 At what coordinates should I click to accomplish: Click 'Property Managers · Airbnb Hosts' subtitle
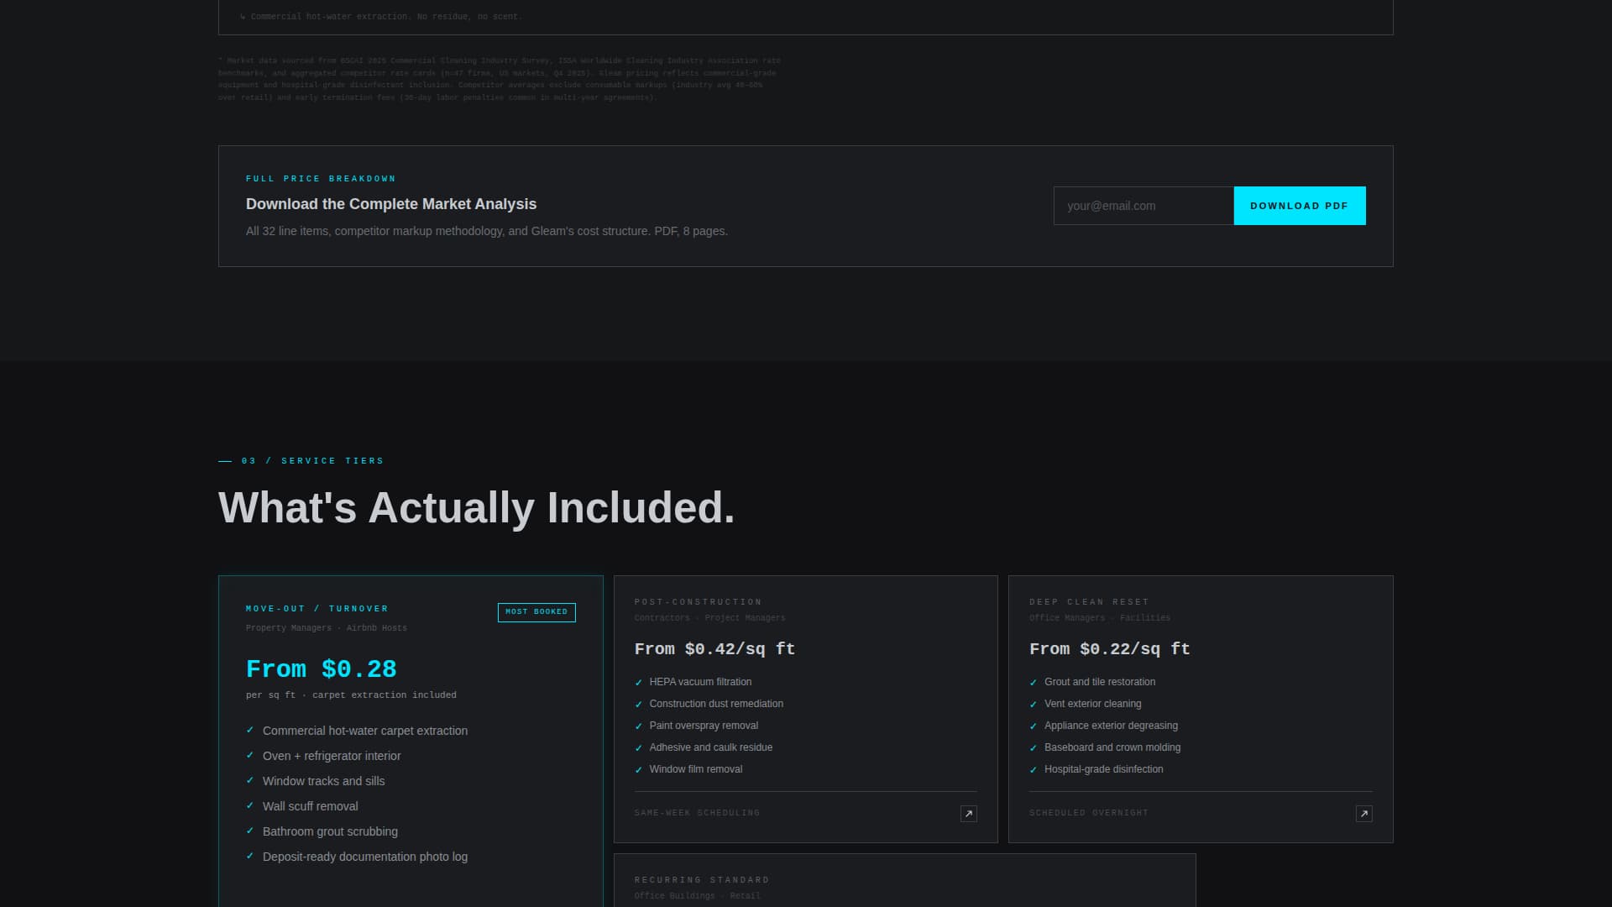pos(327,628)
